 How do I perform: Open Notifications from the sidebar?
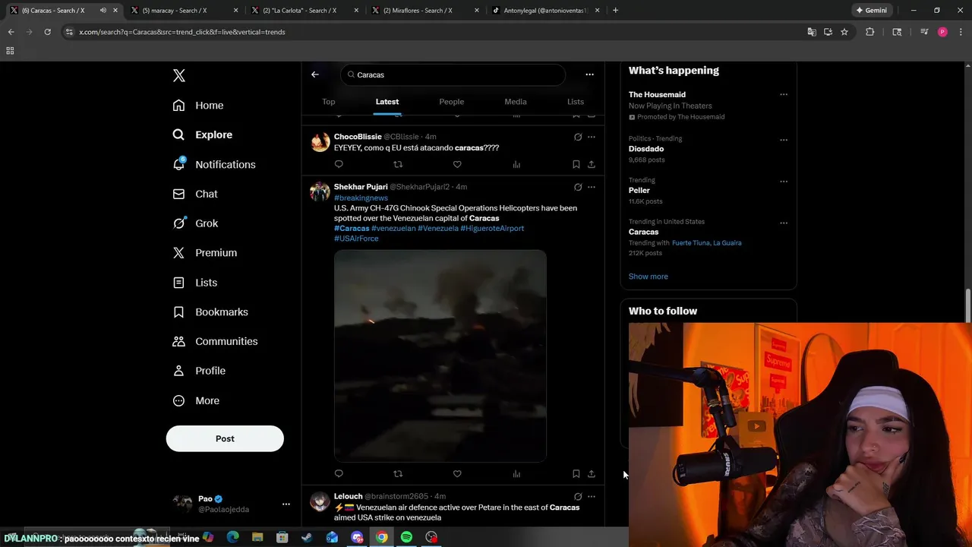(x=214, y=164)
